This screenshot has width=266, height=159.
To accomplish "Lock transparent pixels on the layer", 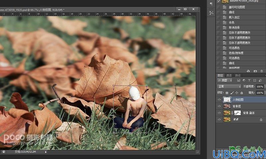I will (x=227, y=93).
